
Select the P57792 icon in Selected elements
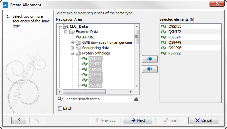click(164, 53)
